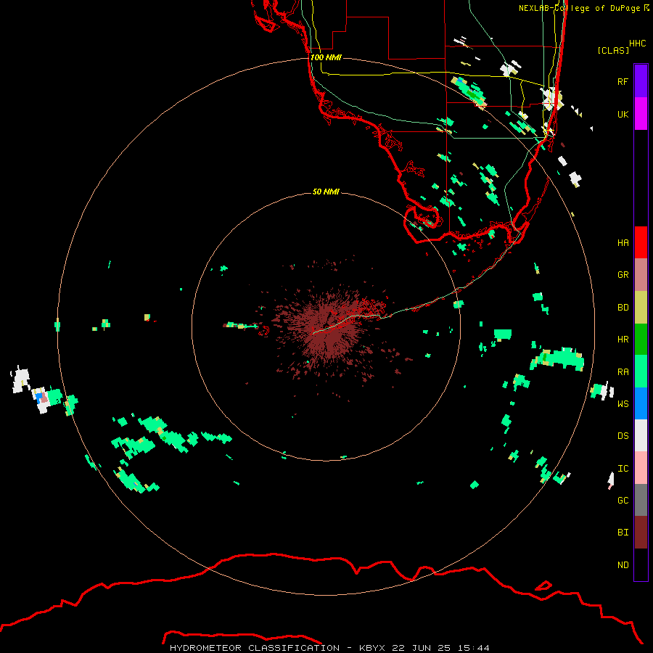Click the 50 NMI range ring label
The image size is (653, 653).
(326, 192)
